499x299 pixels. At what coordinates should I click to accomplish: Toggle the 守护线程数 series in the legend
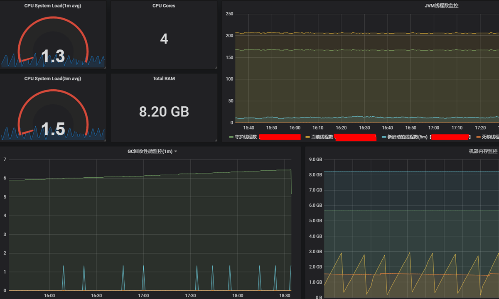pos(246,137)
